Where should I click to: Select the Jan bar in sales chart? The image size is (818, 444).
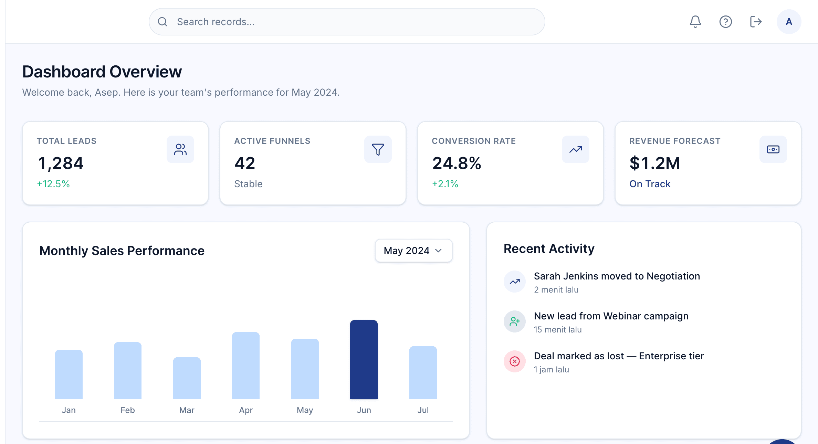coord(69,374)
